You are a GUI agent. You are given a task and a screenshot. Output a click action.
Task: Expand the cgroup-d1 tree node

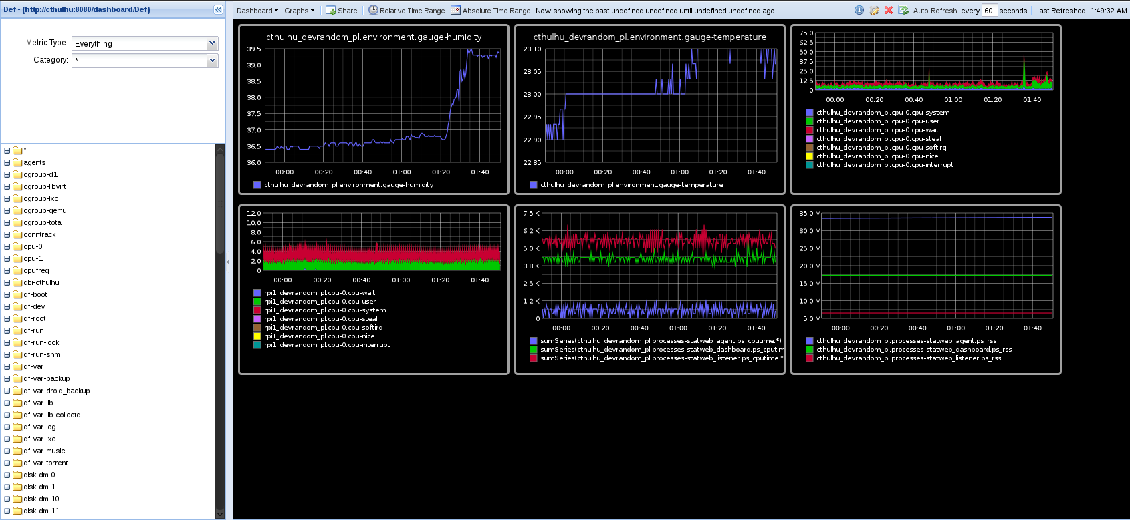coord(7,174)
